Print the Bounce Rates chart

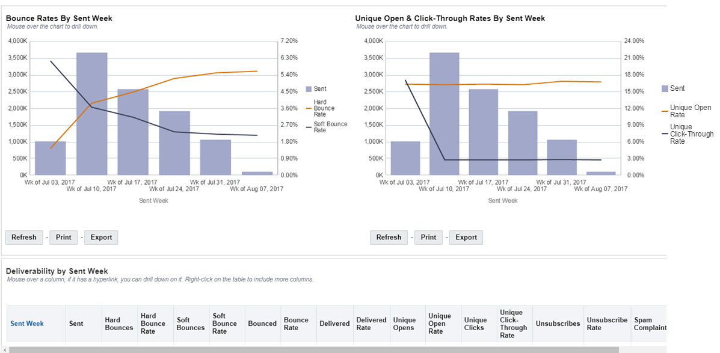pos(64,238)
